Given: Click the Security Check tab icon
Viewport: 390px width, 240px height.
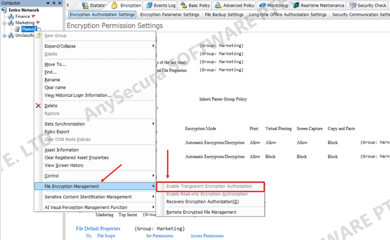Looking at the screenshot, I should tap(352, 5).
